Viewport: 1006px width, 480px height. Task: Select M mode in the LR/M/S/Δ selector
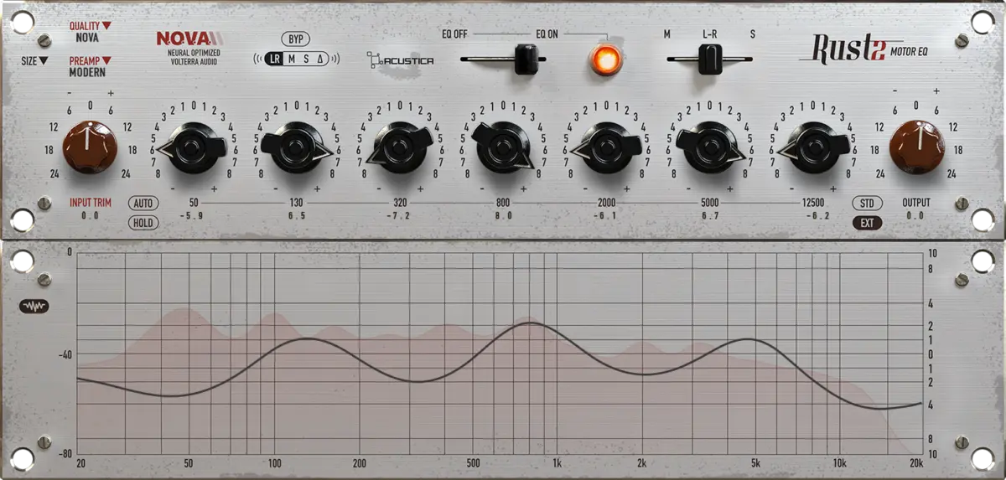[x=291, y=59]
